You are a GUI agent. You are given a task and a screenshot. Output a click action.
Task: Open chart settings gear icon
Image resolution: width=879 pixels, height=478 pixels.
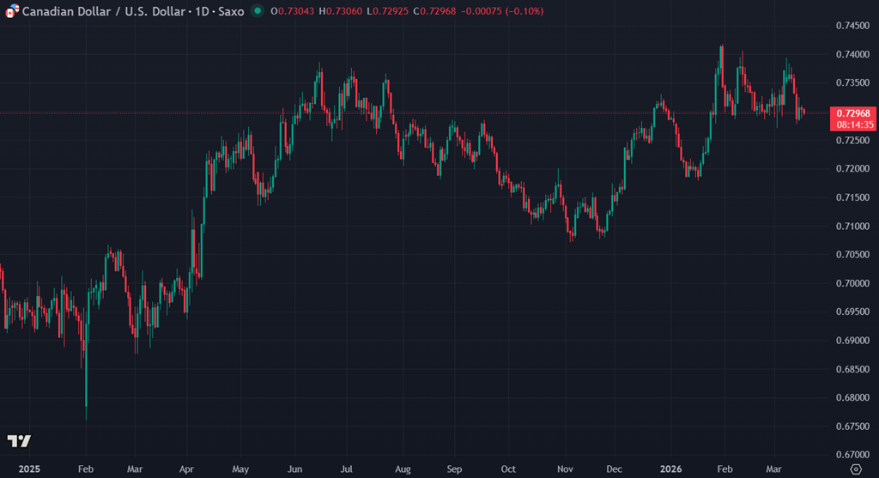(x=855, y=469)
